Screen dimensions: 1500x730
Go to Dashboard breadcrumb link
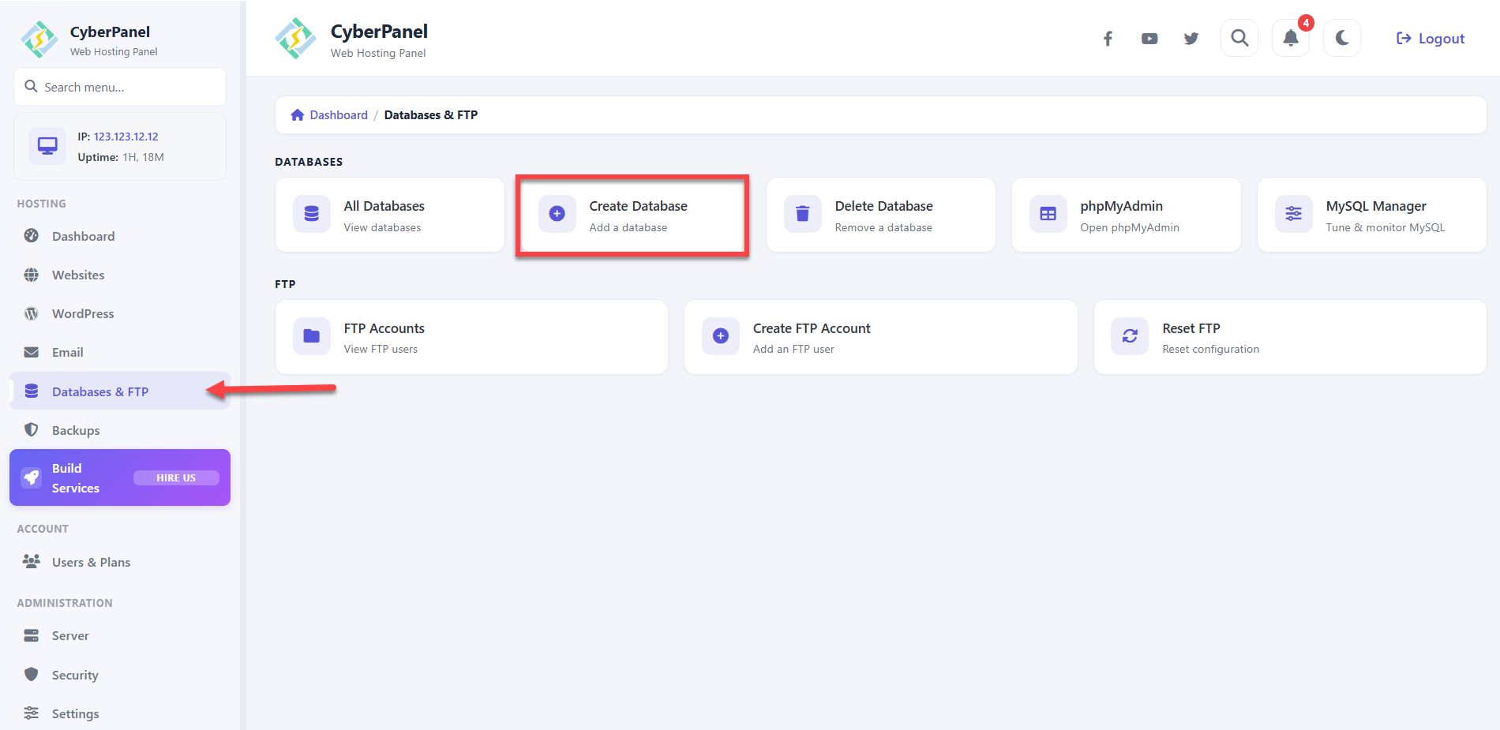click(x=339, y=115)
